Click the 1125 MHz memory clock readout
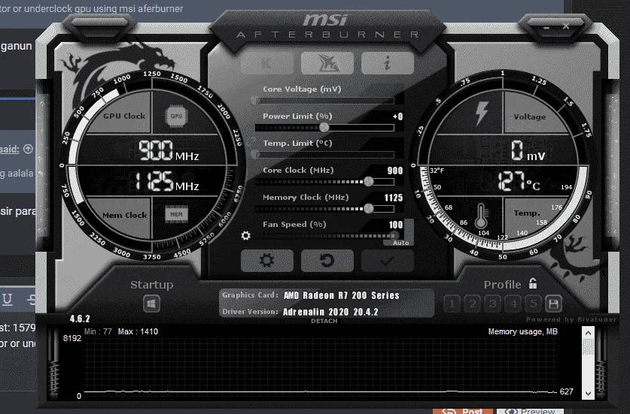Screen dimensions: 630x414 tap(167, 181)
